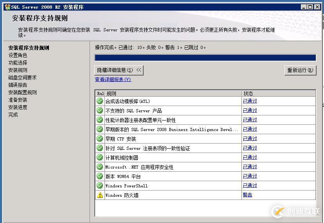Maximize the SQL Server 2008 R2 安装程序 window
This screenshot has height=223, width=324.
[310, 7]
